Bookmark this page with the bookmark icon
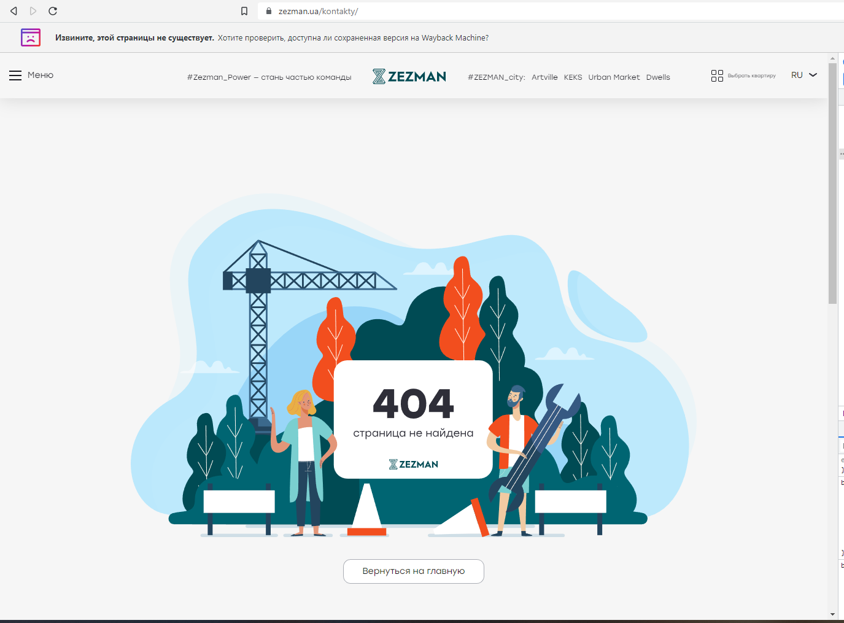Image resolution: width=844 pixels, height=623 pixels. coord(244,11)
